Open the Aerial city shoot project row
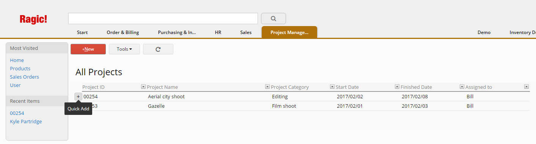Image resolution: width=536 pixels, height=144 pixels. pyautogui.click(x=306, y=96)
